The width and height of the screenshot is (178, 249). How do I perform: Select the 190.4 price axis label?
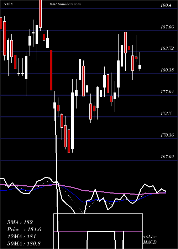[x=166, y=5]
